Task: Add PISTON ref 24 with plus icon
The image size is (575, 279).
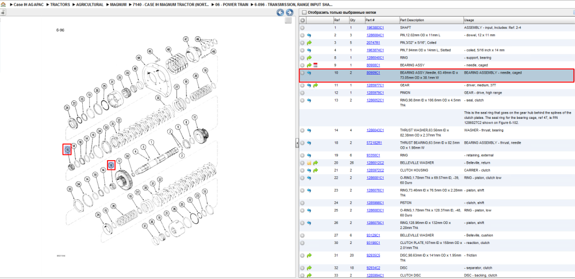Action: (x=302, y=203)
